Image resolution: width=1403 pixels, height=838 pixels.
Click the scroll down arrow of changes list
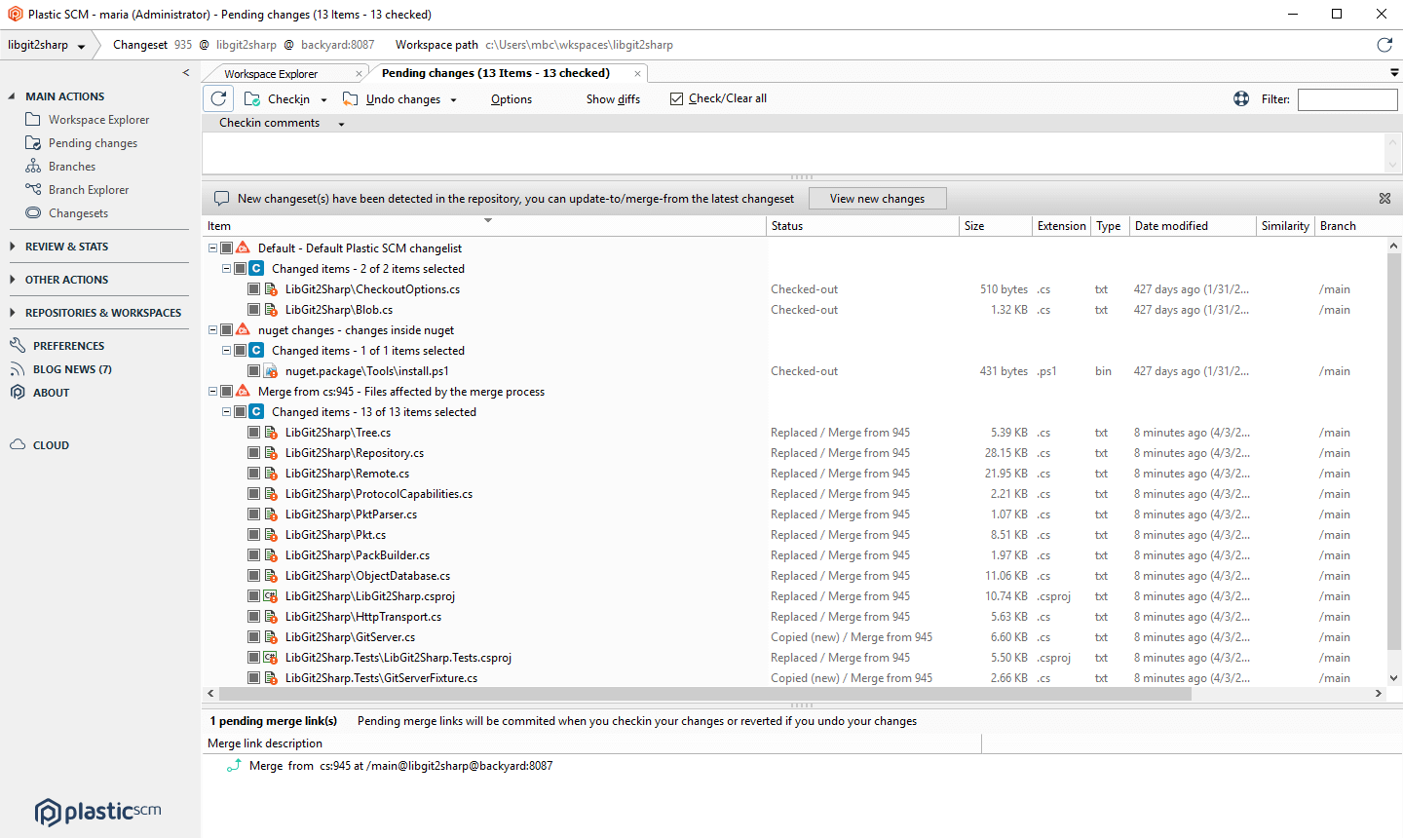[x=1393, y=678]
